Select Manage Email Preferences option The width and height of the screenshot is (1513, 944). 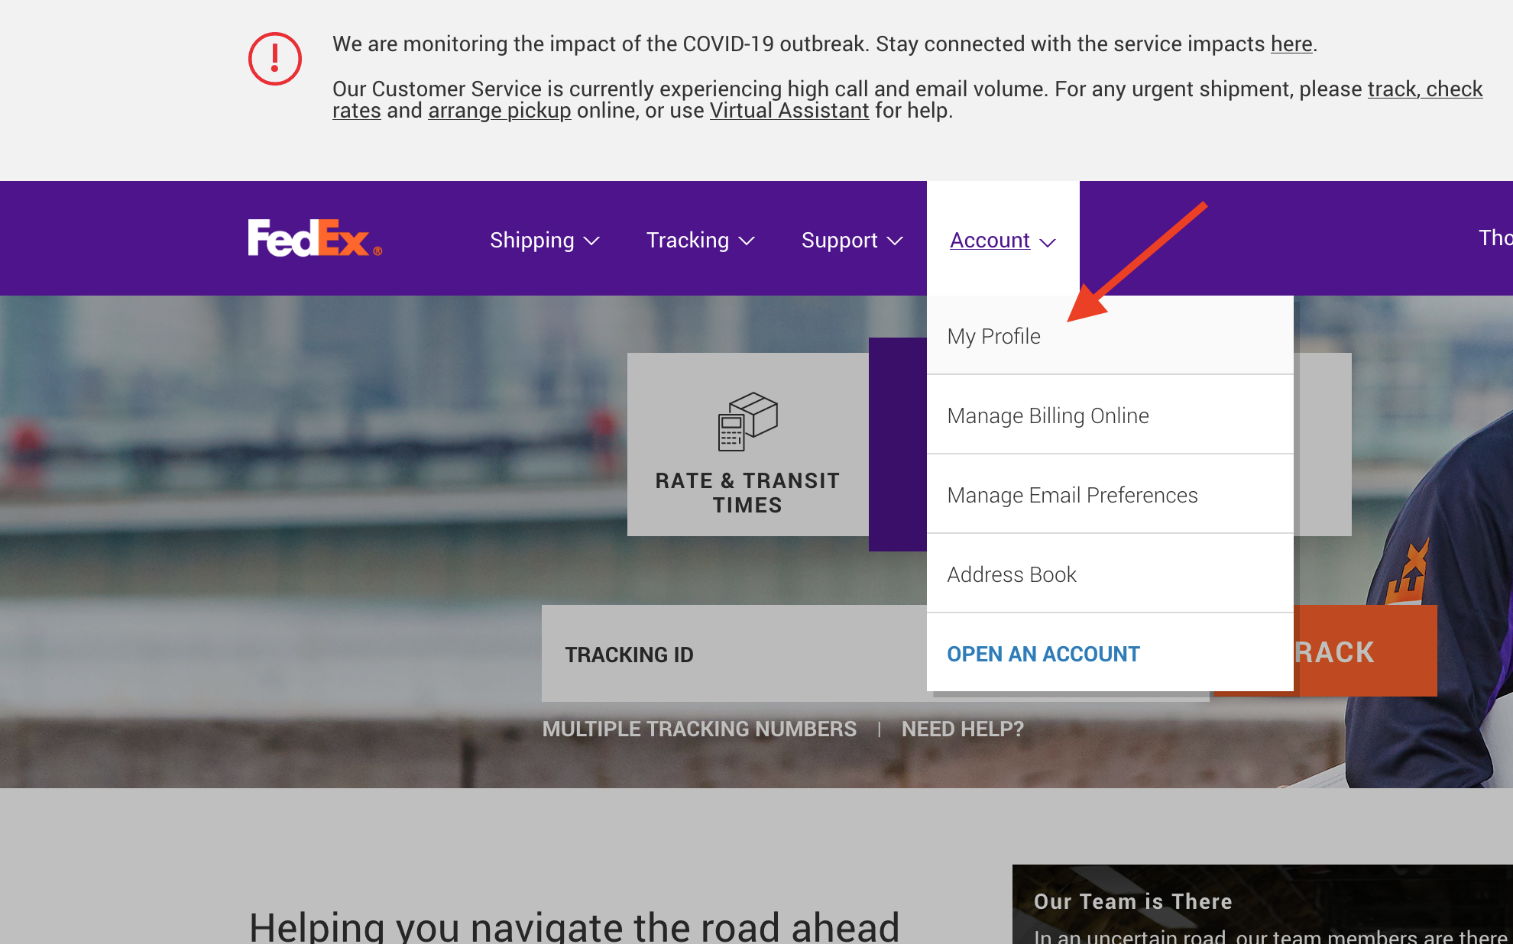click(1073, 495)
